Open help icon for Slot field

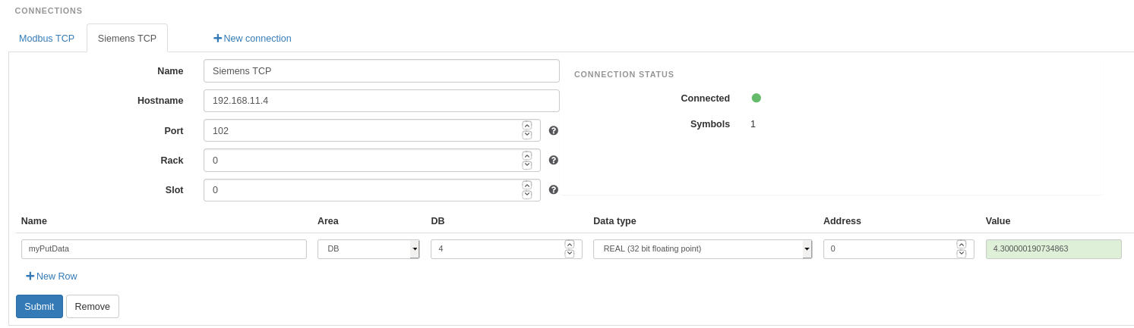[554, 189]
